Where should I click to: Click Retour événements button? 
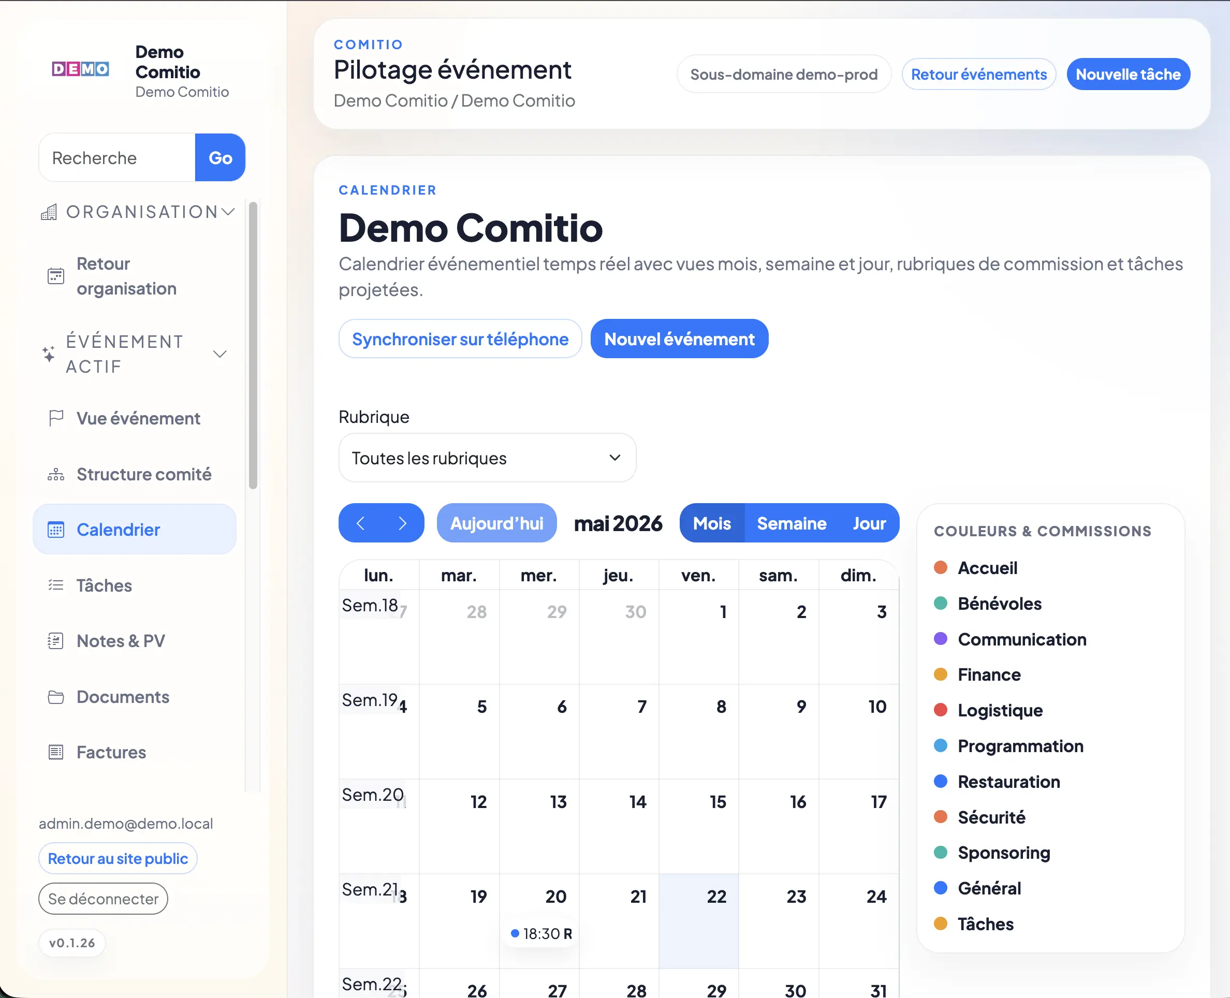click(979, 74)
